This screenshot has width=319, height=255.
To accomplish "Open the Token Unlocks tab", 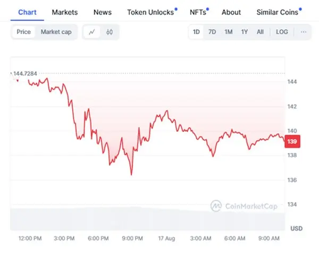I will (x=152, y=12).
